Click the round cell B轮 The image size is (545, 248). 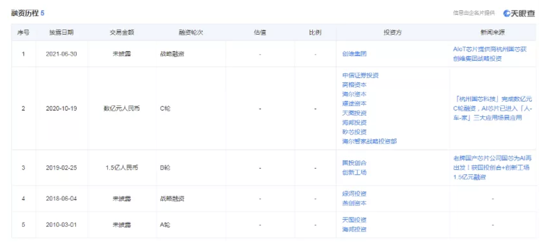pos(165,168)
